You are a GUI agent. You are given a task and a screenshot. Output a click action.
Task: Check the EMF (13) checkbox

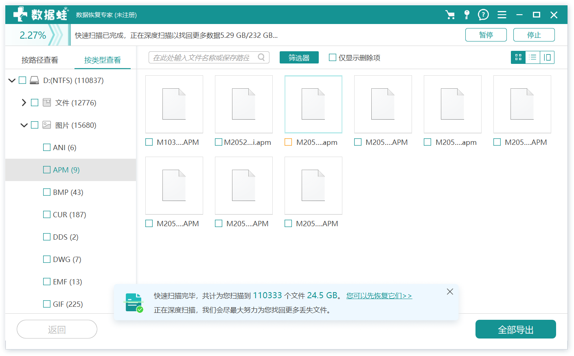pos(47,282)
